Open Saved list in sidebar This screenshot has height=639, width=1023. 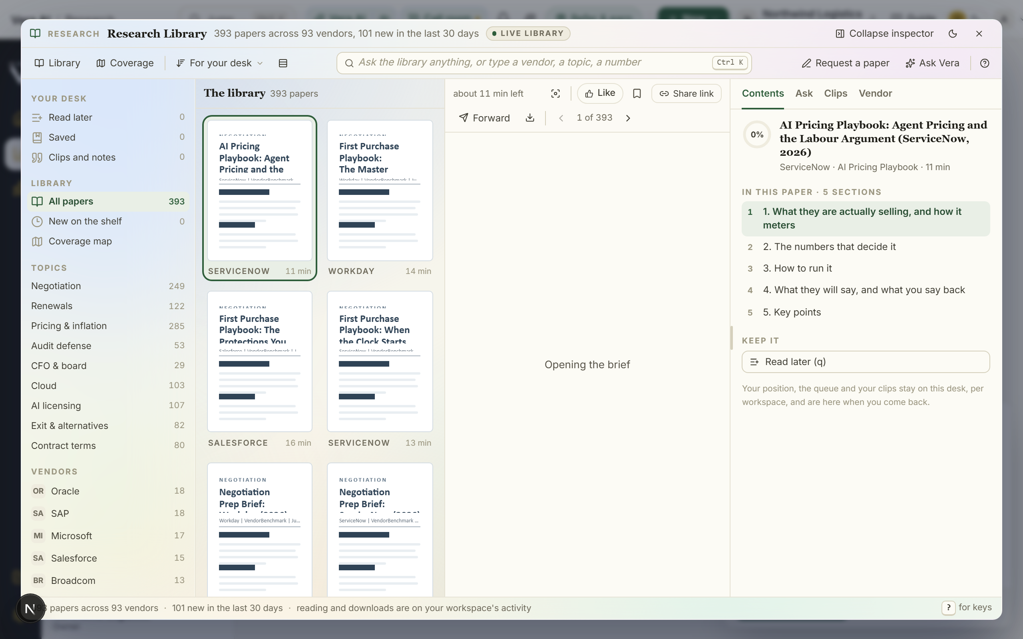(x=108, y=137)
